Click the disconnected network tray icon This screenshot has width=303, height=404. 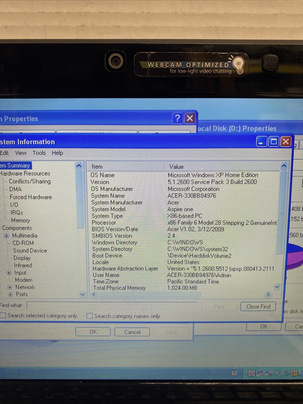pyautogui.click(x=260, y=374)
